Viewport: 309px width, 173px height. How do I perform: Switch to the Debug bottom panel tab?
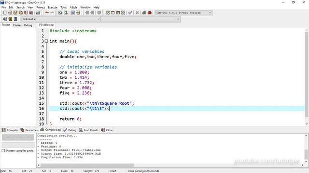pyautogui.click(x=70, y=130)
